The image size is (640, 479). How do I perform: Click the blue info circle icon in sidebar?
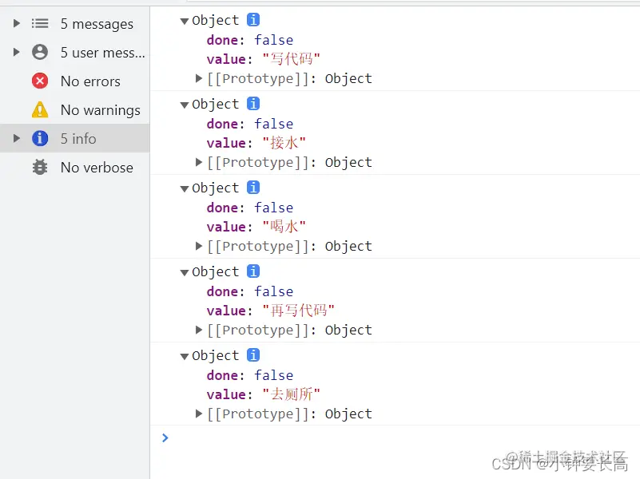pos(40,138)
